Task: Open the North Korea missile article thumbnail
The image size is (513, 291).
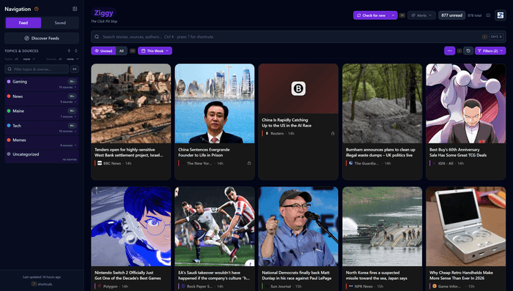Action: click(x=382, y=227)
